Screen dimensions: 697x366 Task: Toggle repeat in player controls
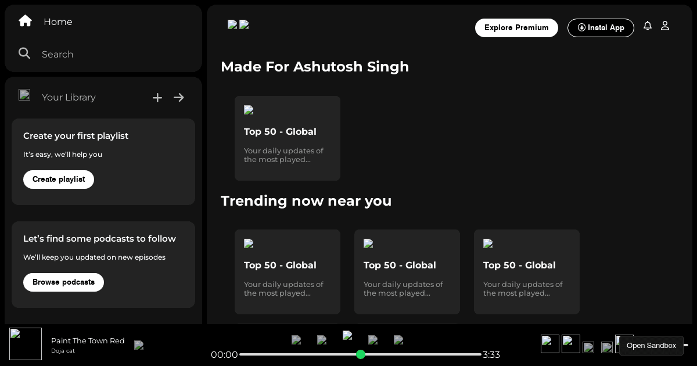[x=398, y=340]
